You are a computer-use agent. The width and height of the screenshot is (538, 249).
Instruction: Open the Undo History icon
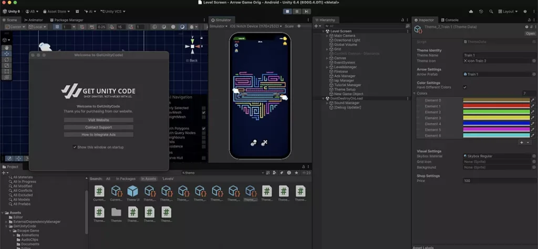481,12
